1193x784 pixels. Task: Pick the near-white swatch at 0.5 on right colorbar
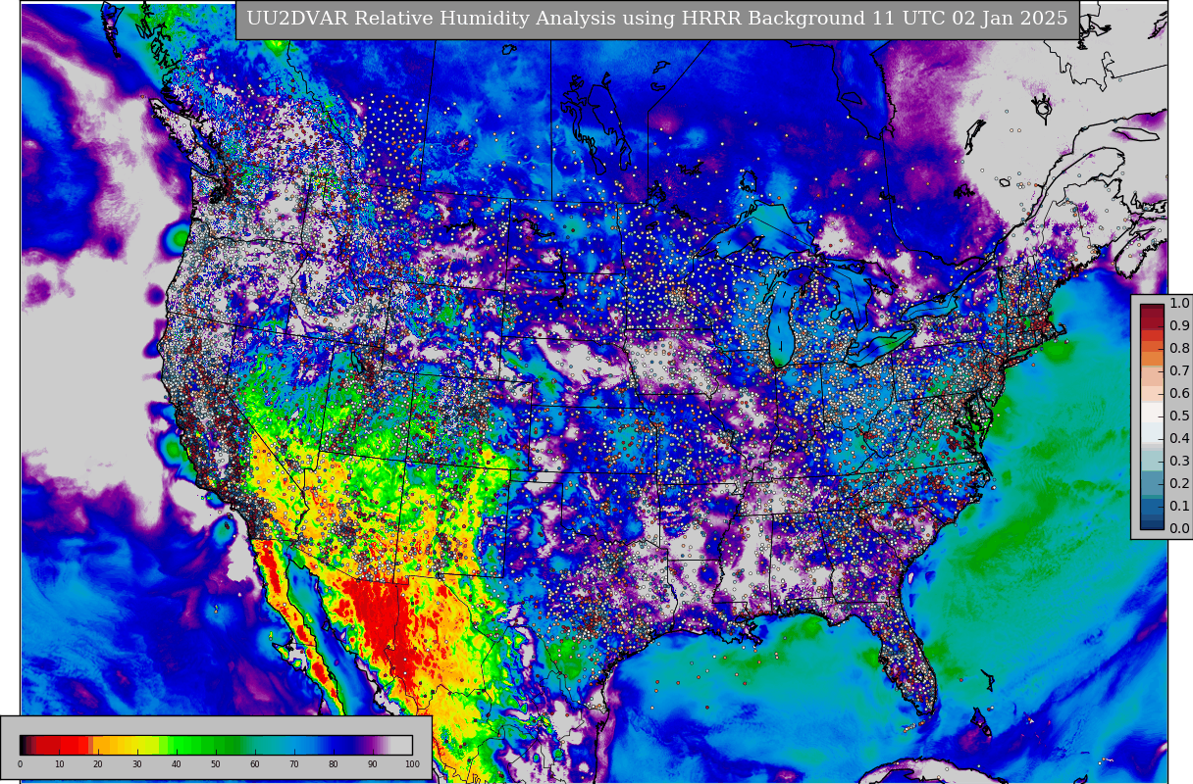[1152, 412]
